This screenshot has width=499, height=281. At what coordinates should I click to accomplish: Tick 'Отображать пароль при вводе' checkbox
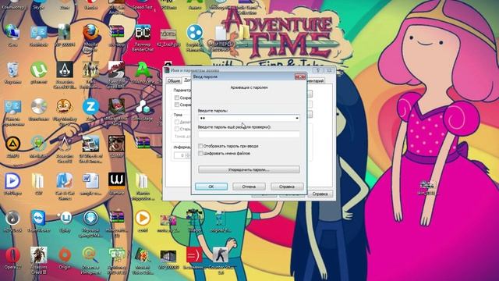(x=200, y=146)
